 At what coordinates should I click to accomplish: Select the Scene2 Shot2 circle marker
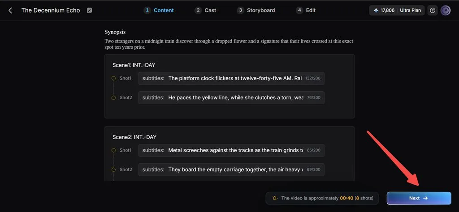[x=113, y=170]
